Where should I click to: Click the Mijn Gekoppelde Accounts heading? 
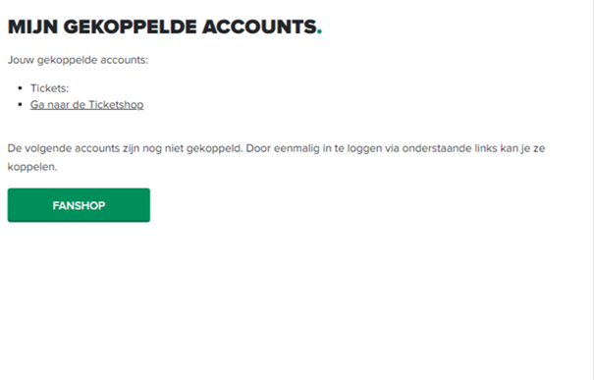tap(165, 27)
